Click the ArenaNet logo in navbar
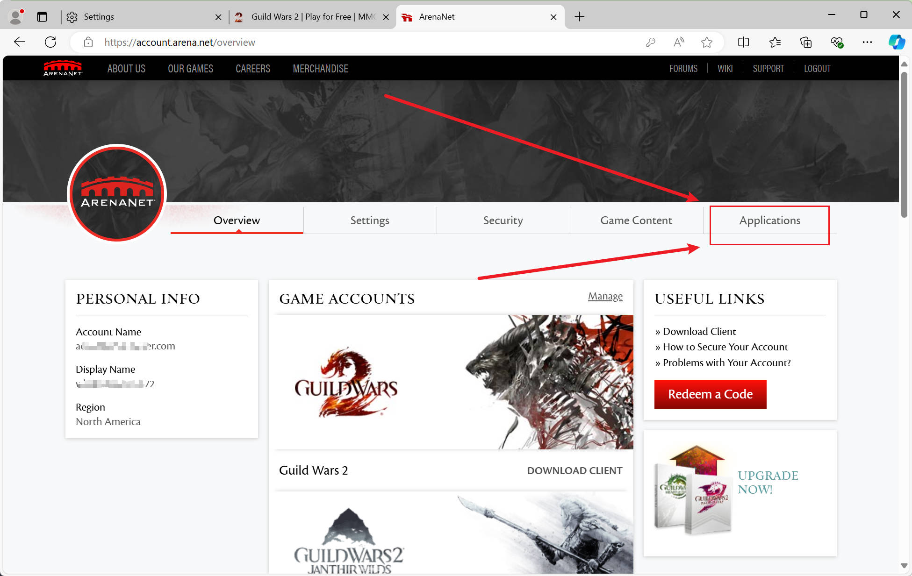 63,68
